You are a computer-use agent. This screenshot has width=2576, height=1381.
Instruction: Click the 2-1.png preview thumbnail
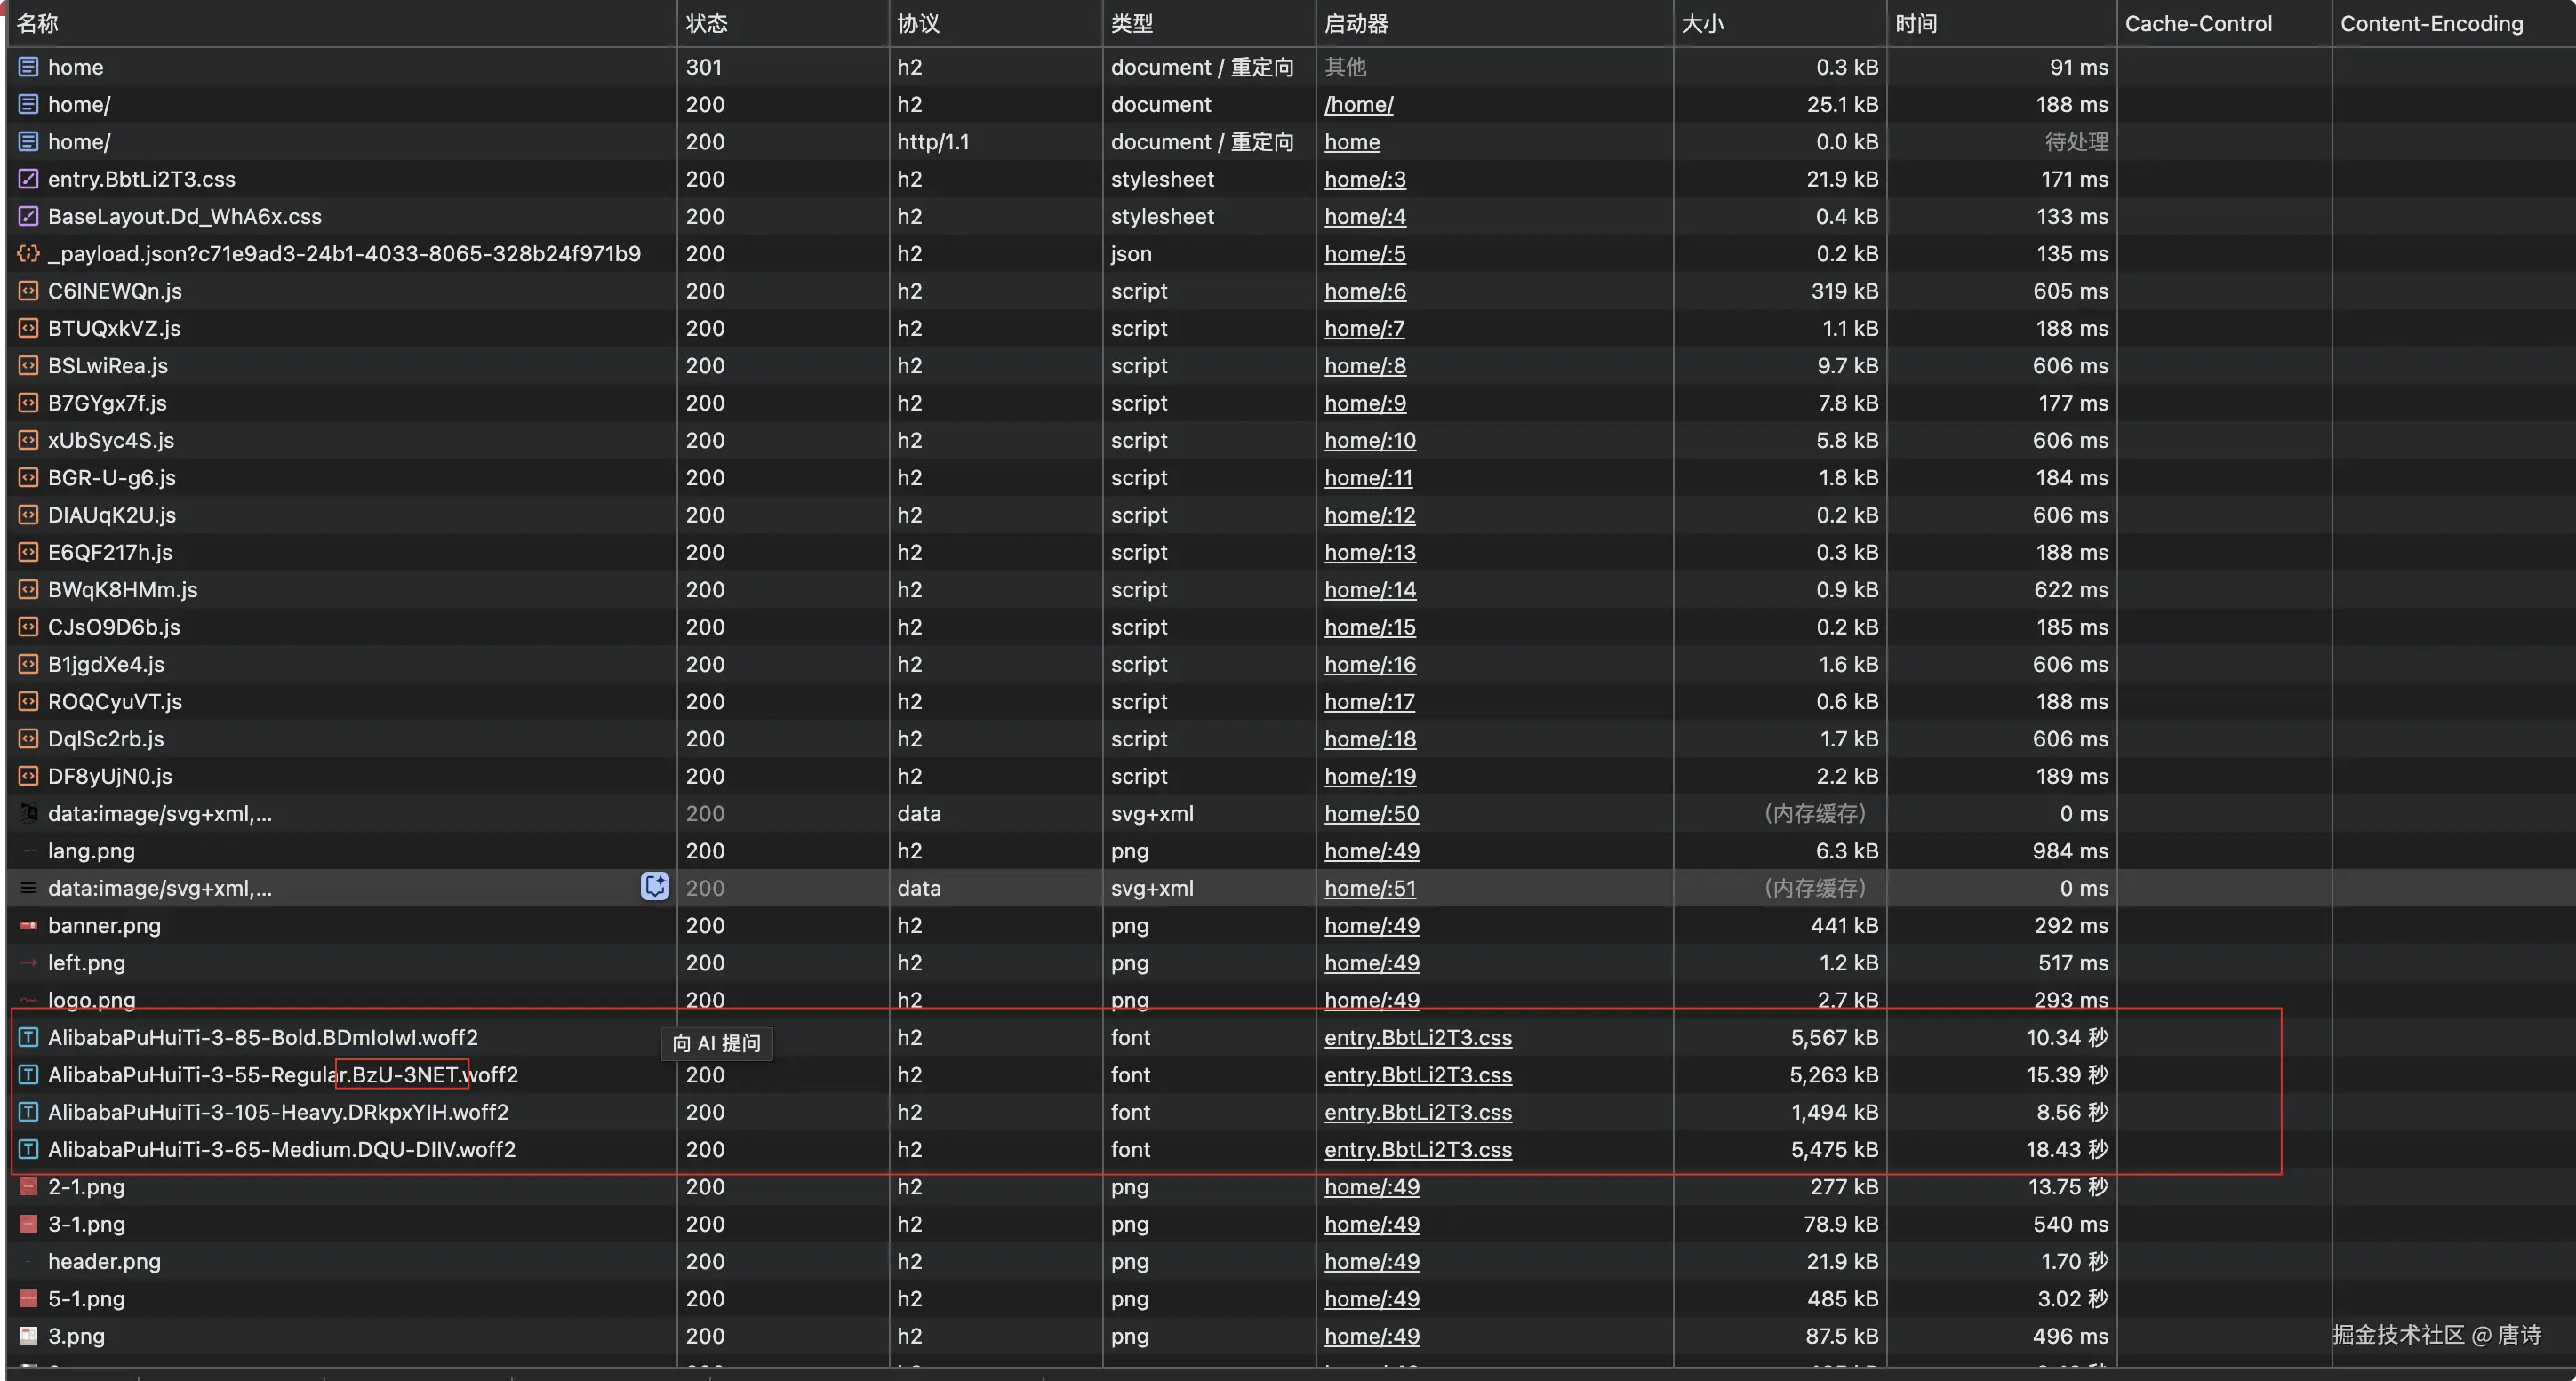(x=28, y=1187)
